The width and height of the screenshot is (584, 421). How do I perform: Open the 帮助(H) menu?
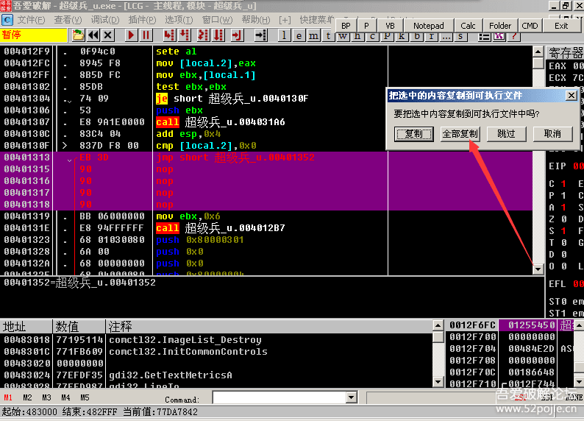point(256,19)
